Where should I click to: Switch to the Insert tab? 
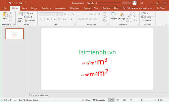(24, 8)
